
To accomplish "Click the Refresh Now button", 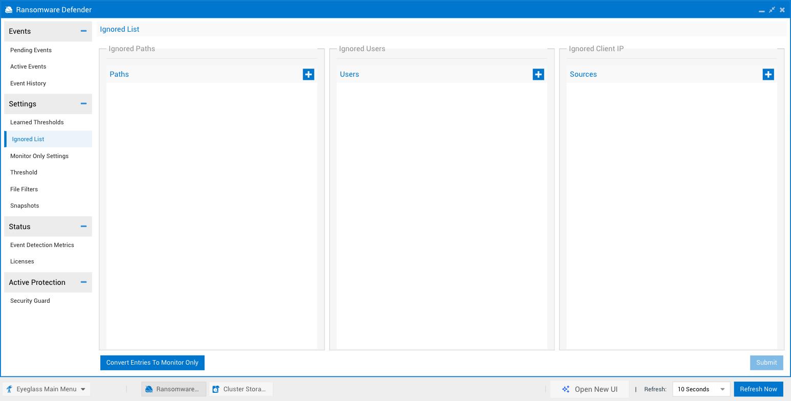I will (758, 389).
